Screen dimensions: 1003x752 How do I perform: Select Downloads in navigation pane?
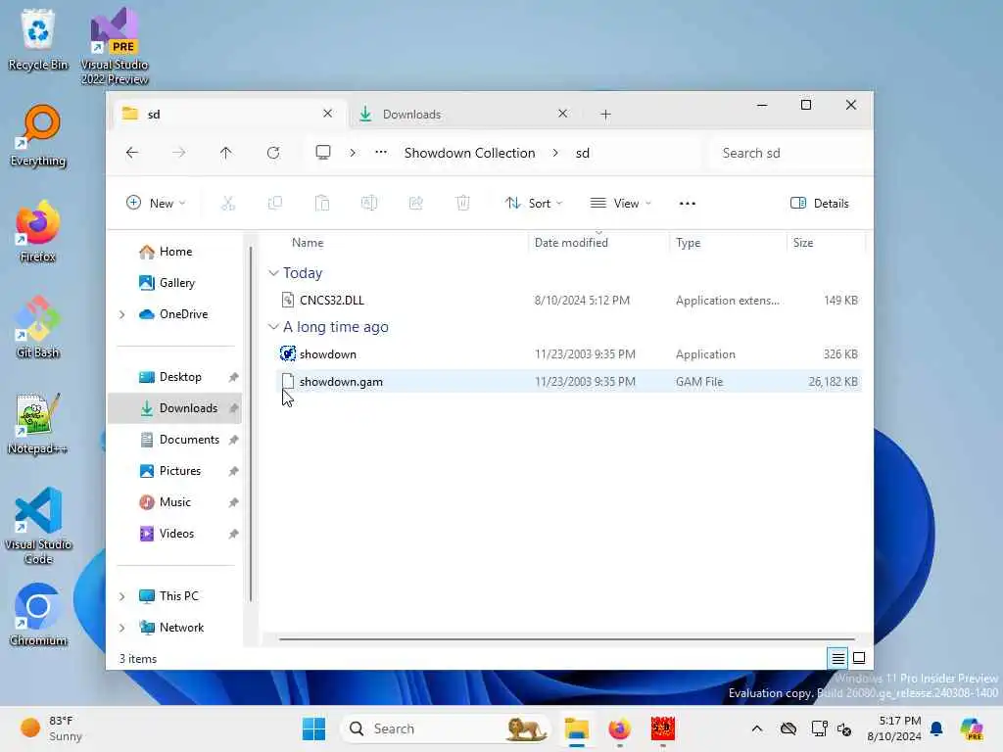pos(174,408)
